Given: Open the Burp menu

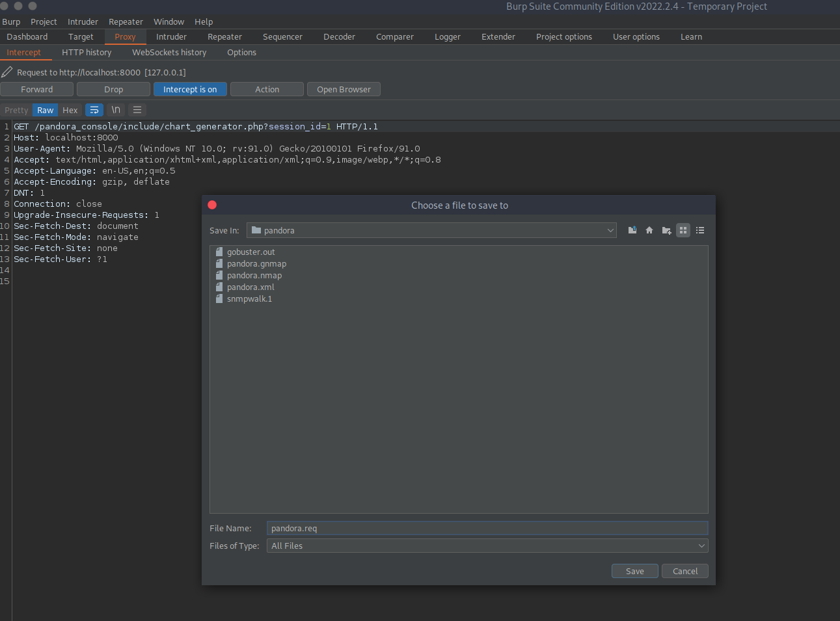Looking at the screenshot, I should click(x=11, y=21).
